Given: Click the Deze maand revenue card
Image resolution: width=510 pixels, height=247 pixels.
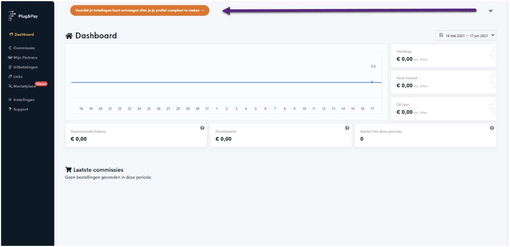Looking at the screenshot, I should (443, 82).
